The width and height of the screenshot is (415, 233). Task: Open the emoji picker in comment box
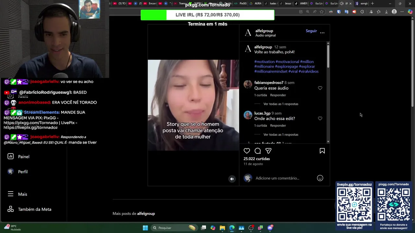tap(320, 178)
